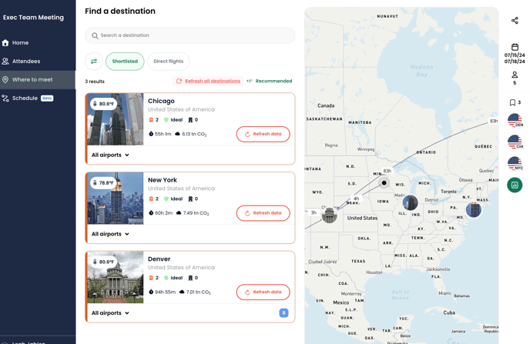530x344 pixels.
Task: Open the calendar date picker icon
Action: point(515,47)
